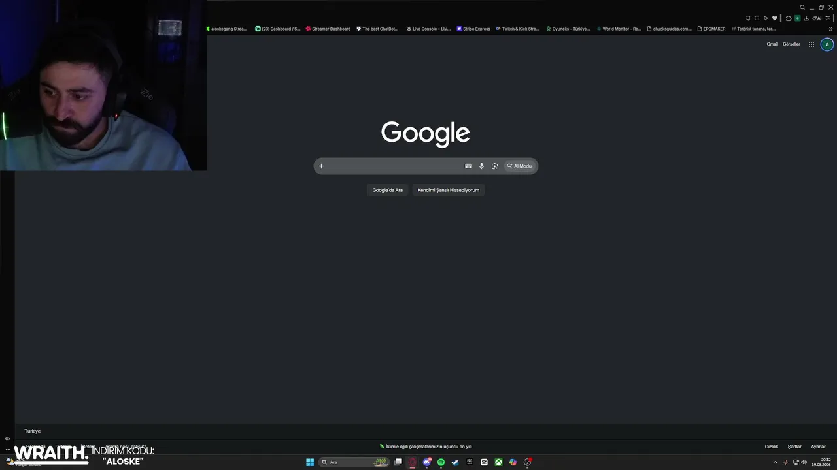Start voice search with the microphone icon
The image size is (837, 470).
pyautogui.click(x=481, y=166)
